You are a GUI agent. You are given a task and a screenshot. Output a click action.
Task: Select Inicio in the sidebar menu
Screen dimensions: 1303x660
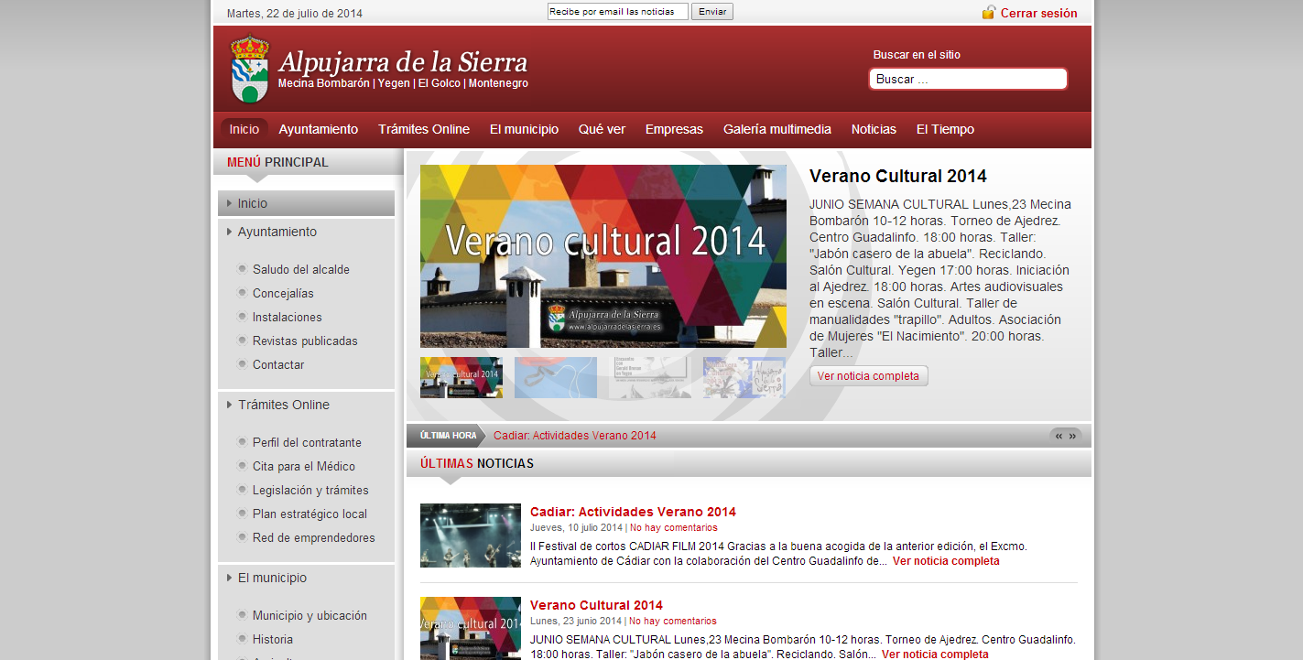[x=306, y=203]
